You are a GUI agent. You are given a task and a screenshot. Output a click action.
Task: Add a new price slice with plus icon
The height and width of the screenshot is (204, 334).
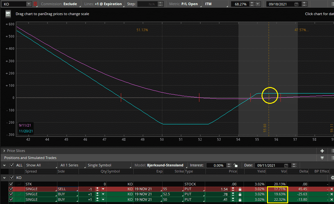322,151
